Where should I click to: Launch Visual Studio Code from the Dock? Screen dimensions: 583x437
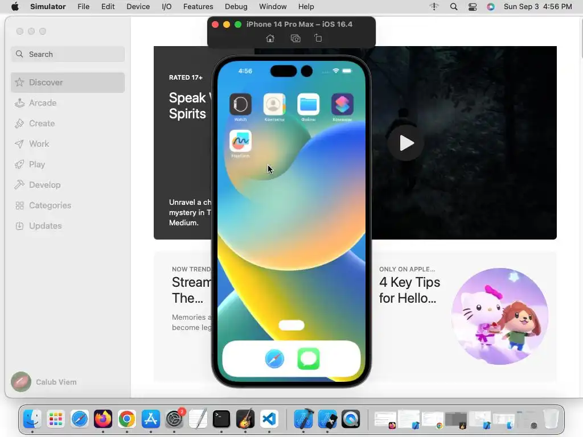[269, 419]
